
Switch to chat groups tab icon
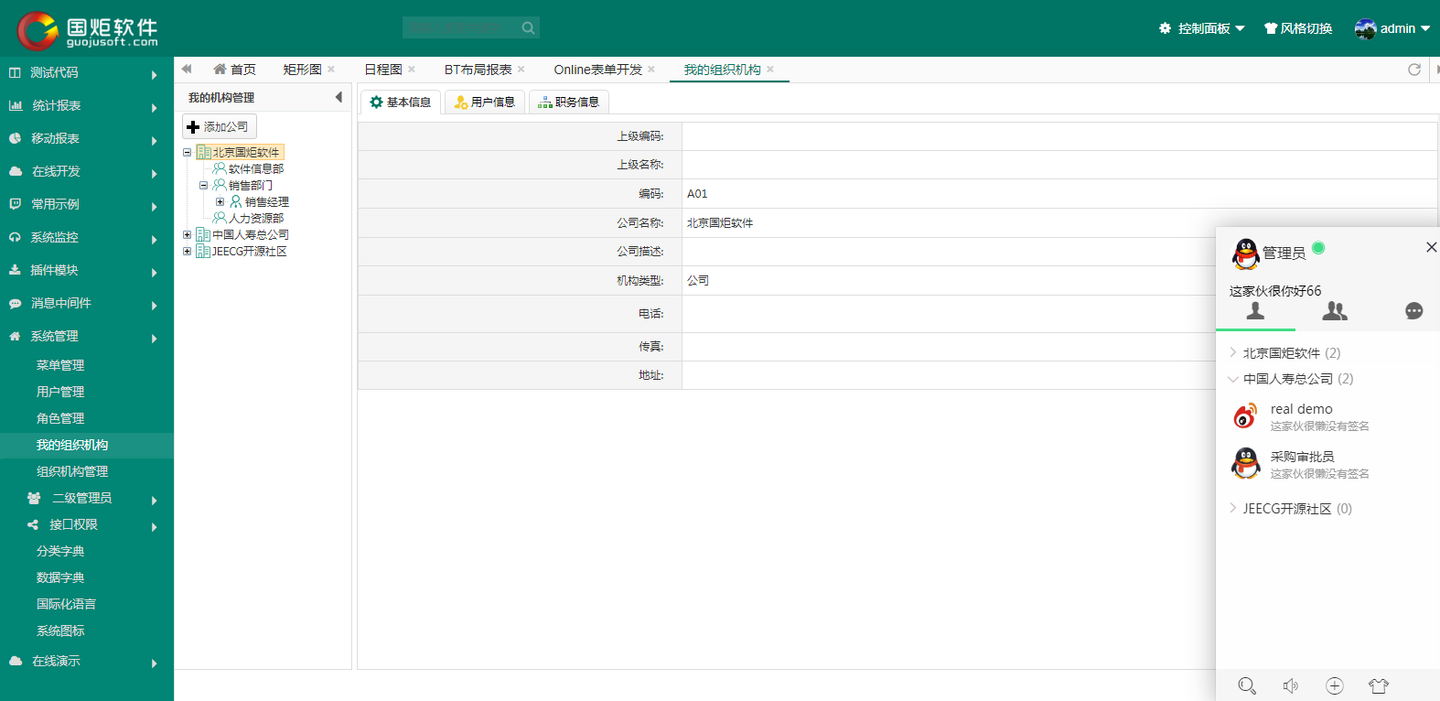(x=1335, y=311)
